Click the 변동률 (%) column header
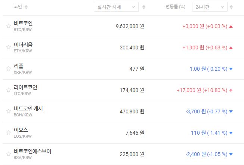This screenshot has height=165, width=244. 175,7
